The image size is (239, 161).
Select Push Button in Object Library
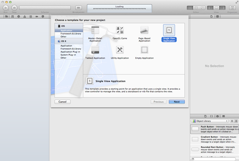tap(214, 129)
